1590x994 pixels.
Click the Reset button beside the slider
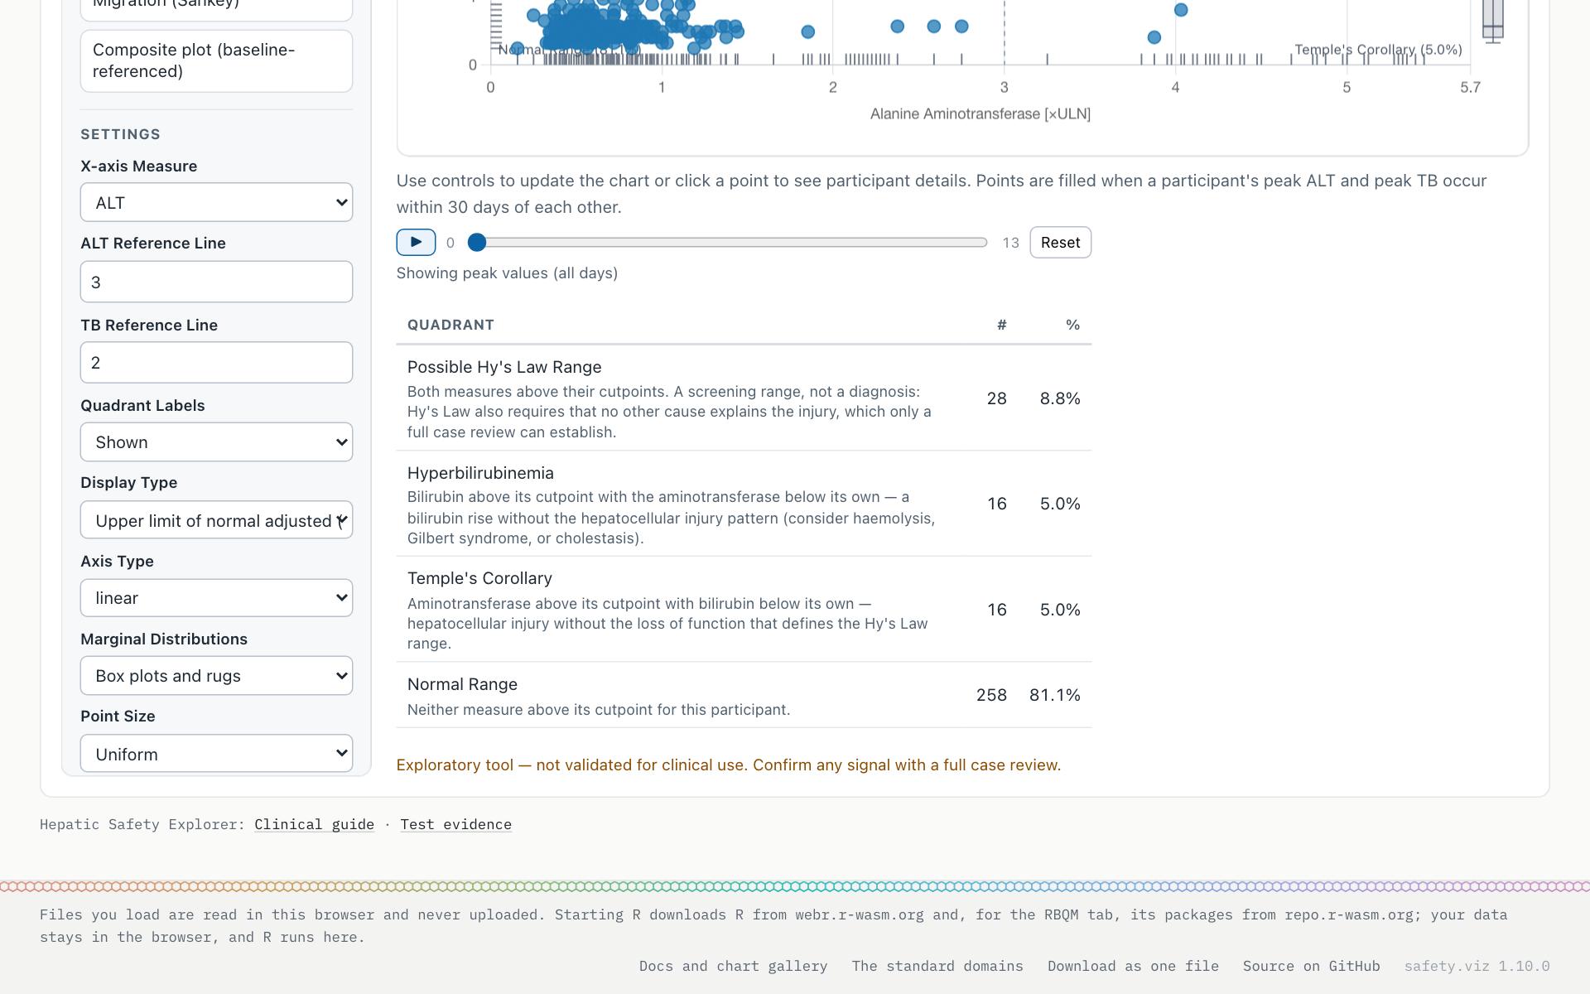click(1060, 243)
